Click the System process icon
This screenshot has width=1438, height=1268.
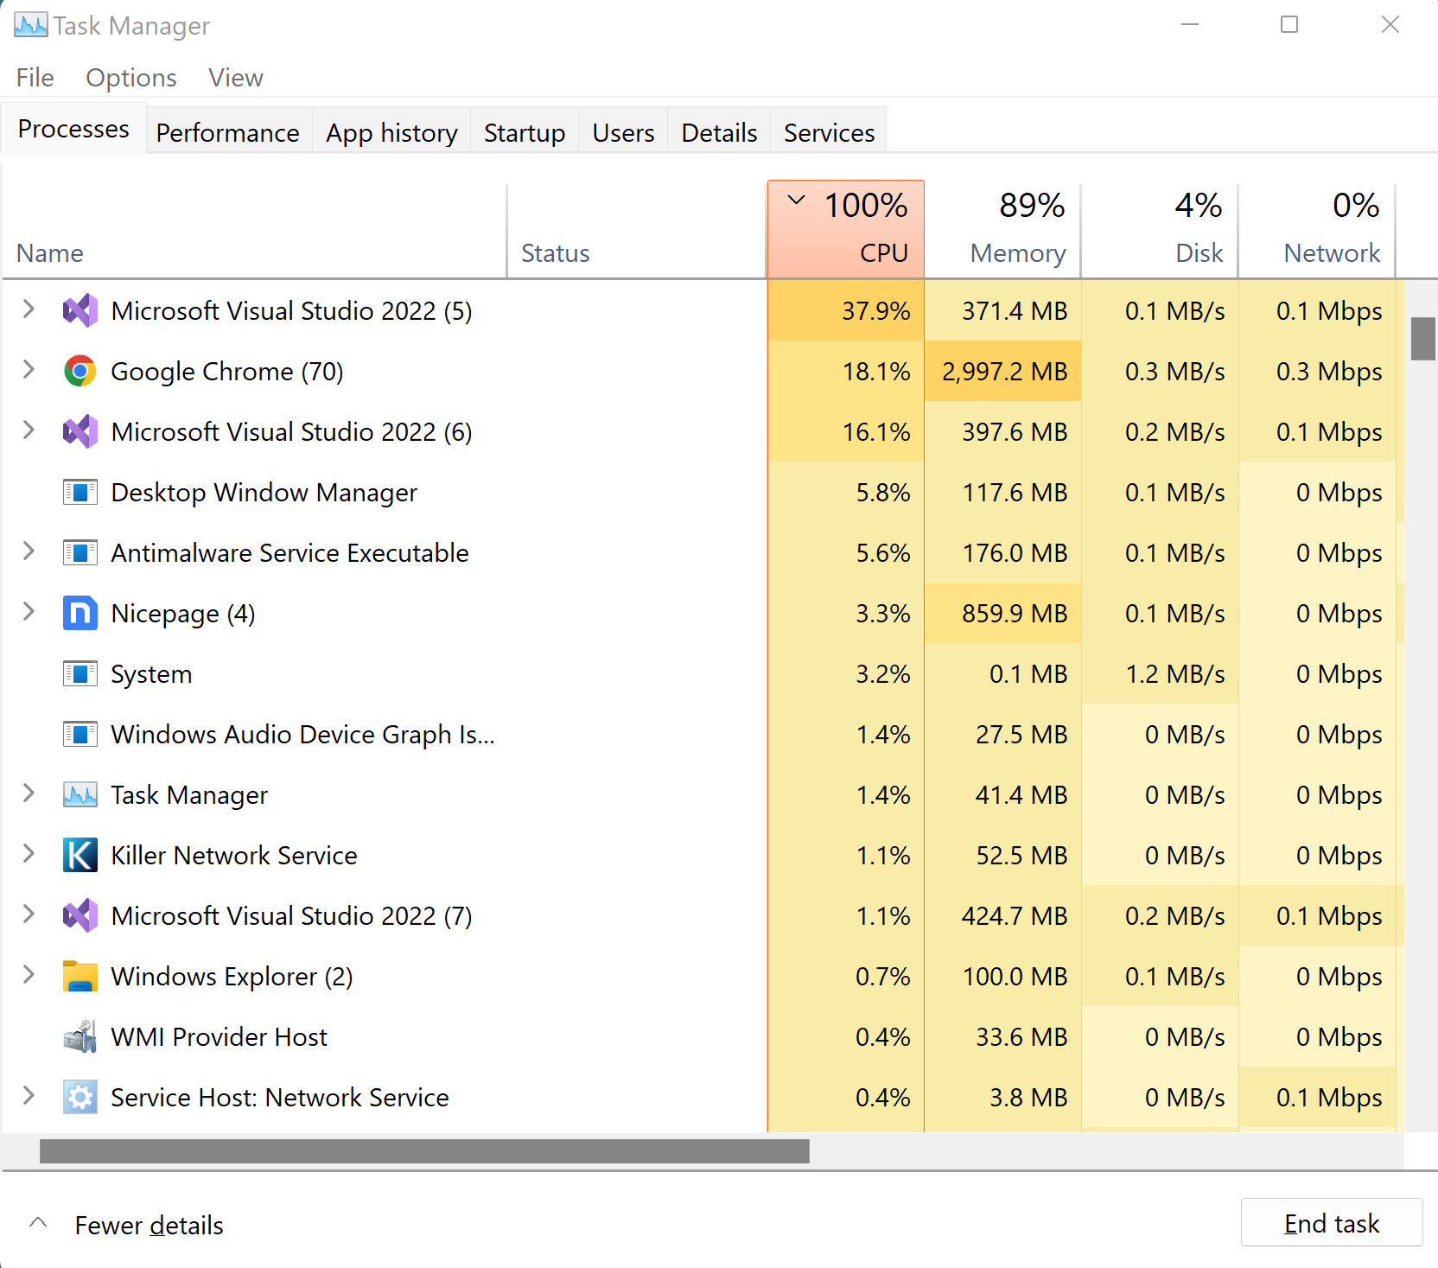pos(80,673)
